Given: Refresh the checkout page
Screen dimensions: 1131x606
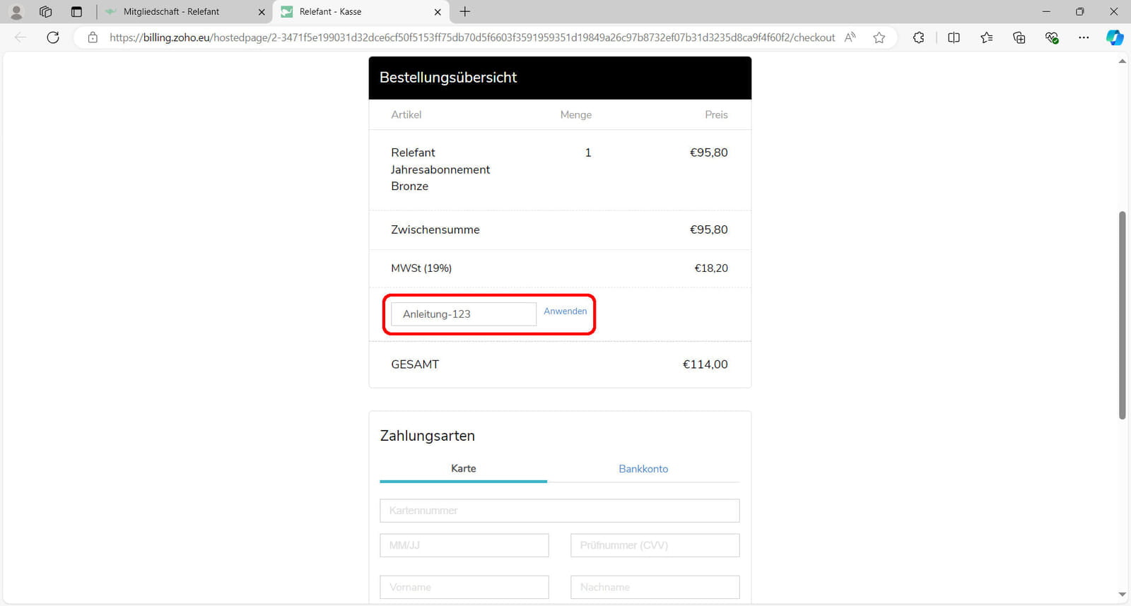Looking at the screenshot, I should tap(53, 37).
